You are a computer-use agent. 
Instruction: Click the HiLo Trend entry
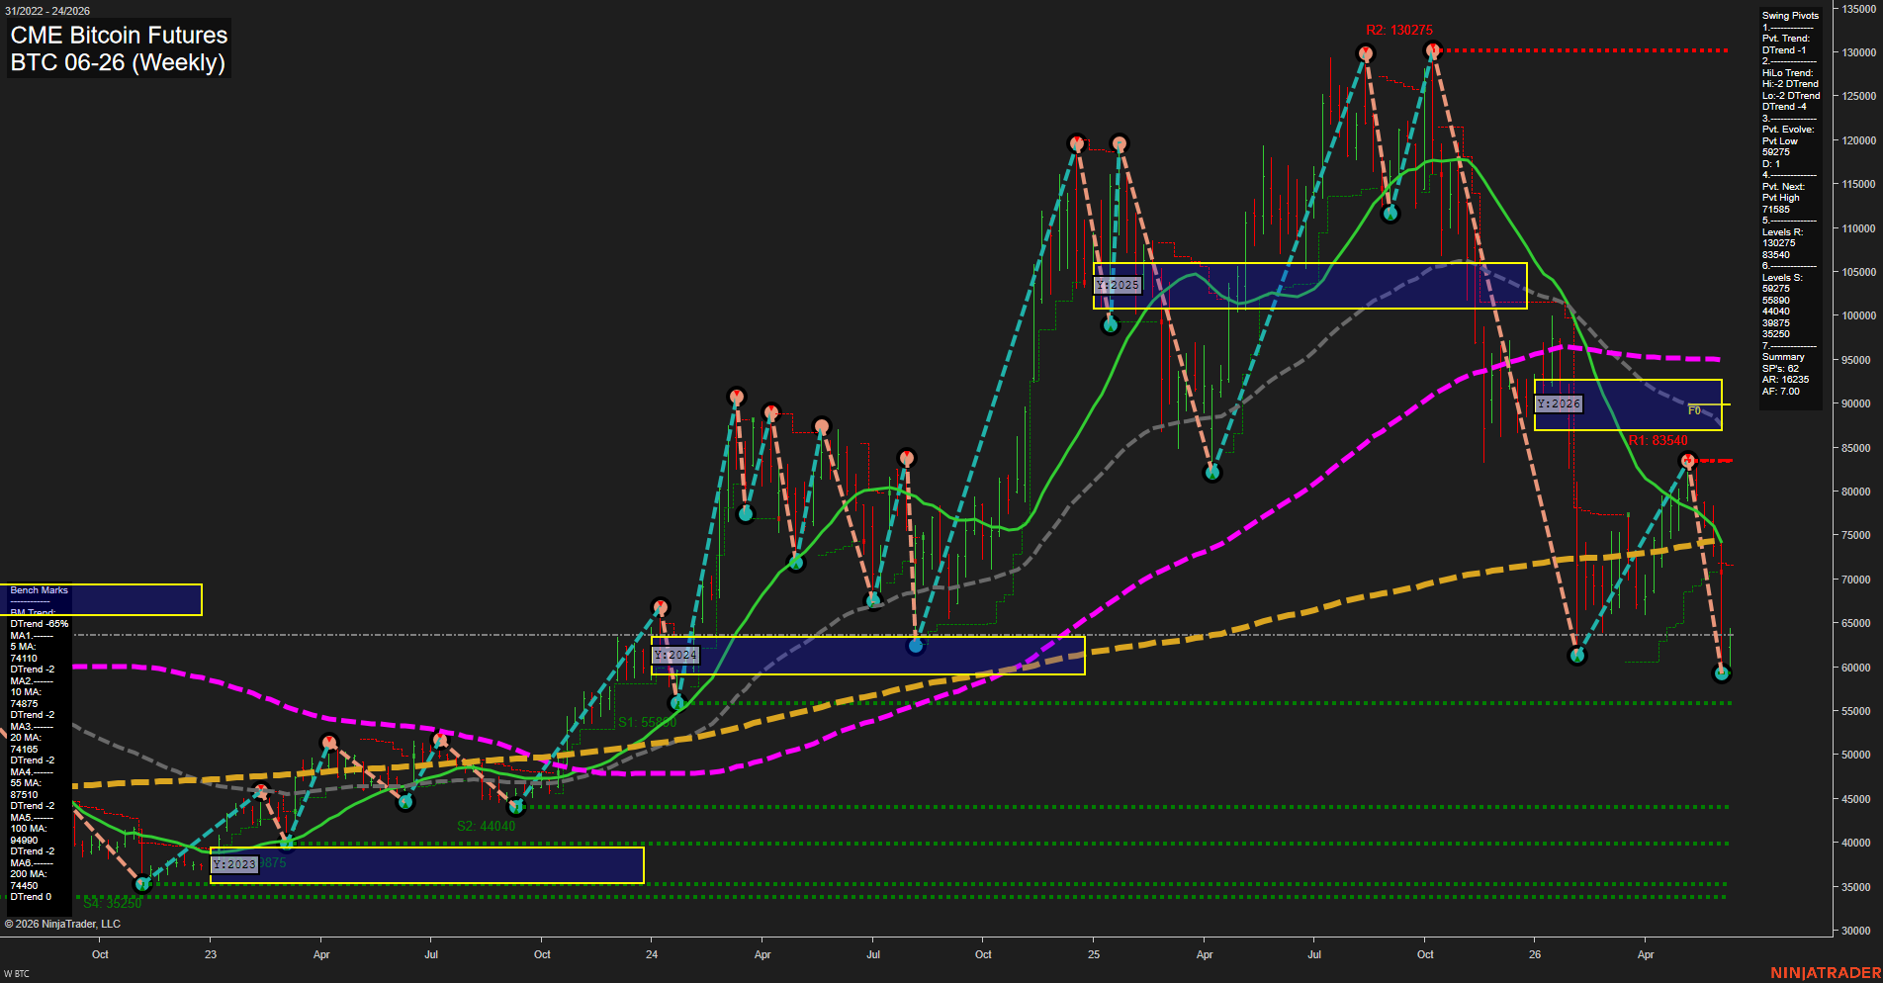[x=1788, y=73]
